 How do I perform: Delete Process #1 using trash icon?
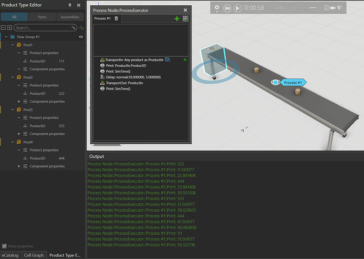coord(116,18)
